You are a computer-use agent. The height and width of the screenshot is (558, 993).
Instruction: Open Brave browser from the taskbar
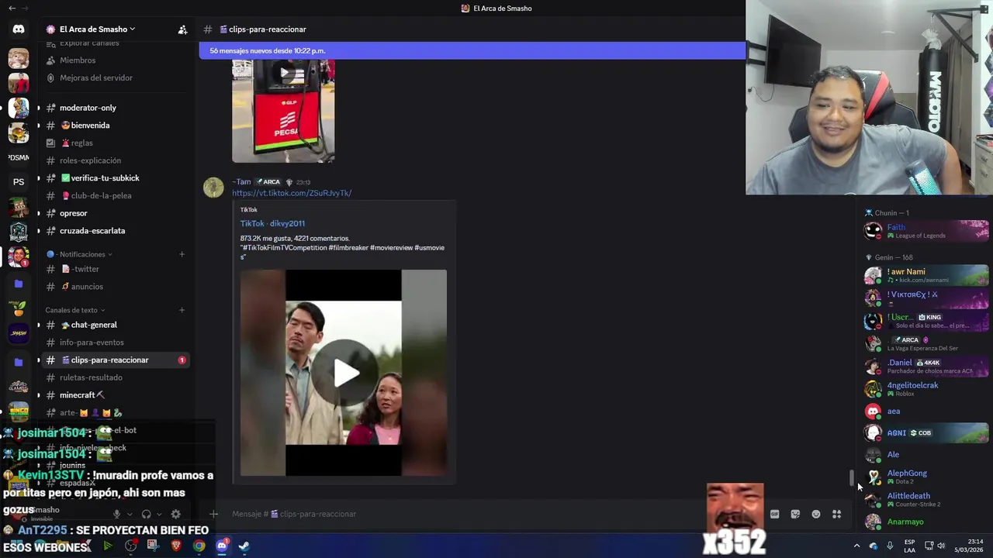(x=176, y=546)
